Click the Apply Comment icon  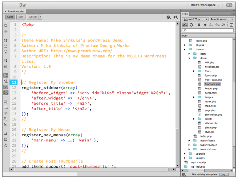click(5, 102)
